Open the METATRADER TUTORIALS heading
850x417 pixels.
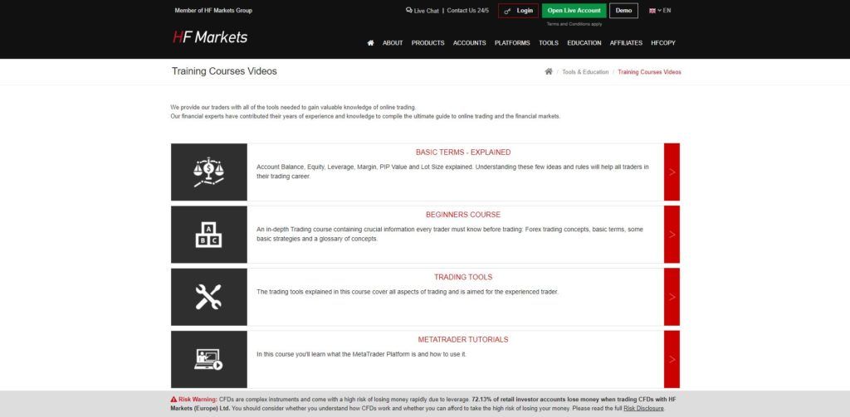pos(463,340)
